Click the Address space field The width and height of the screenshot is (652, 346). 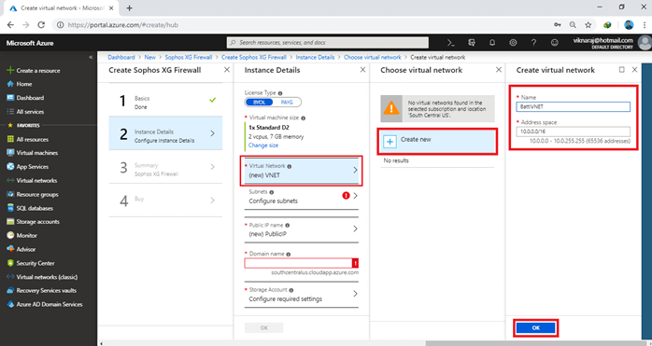pos(574,131)
